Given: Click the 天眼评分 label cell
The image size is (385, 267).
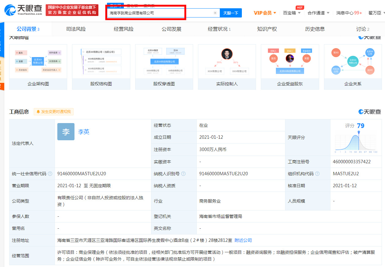Looking at the screenshot, I should click(x=307, y=137).
